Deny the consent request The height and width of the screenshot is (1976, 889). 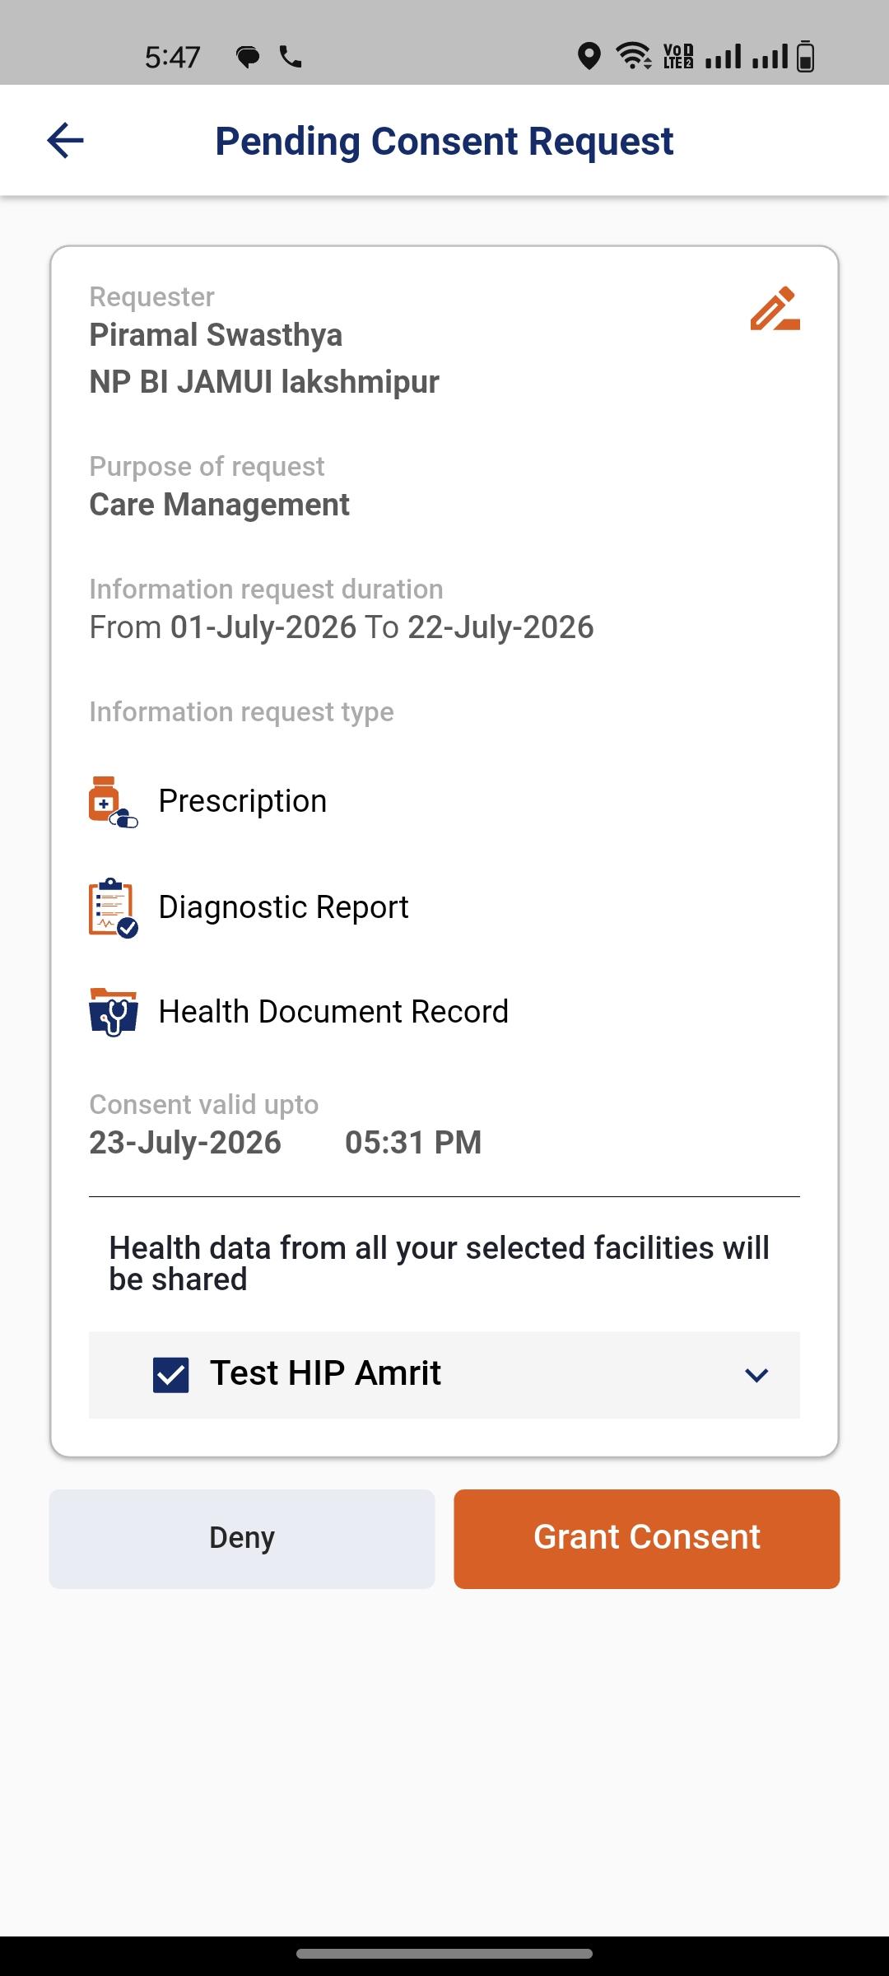pos(242,1539)
